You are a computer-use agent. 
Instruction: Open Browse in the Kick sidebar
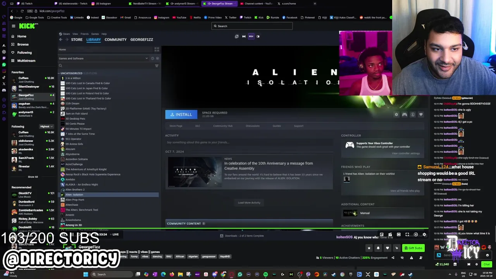point(23,45)
